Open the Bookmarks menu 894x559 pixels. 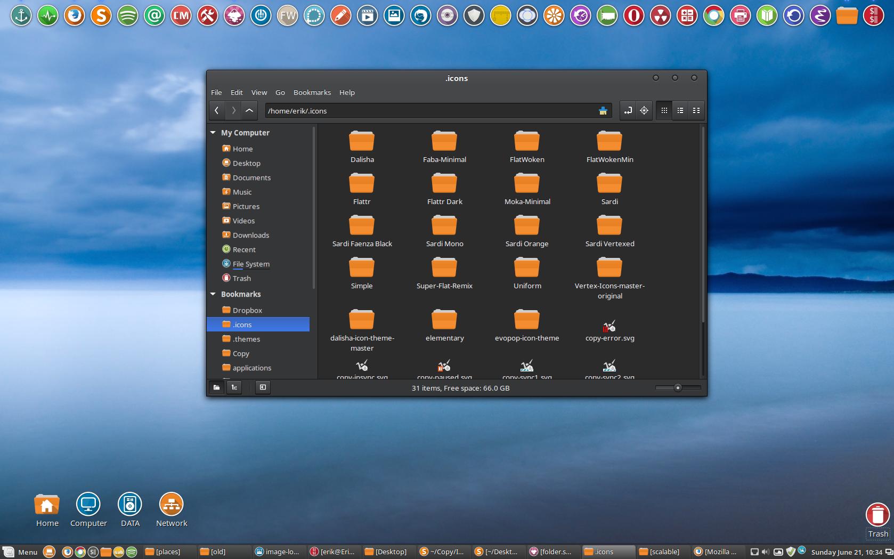tap(312, 92)
